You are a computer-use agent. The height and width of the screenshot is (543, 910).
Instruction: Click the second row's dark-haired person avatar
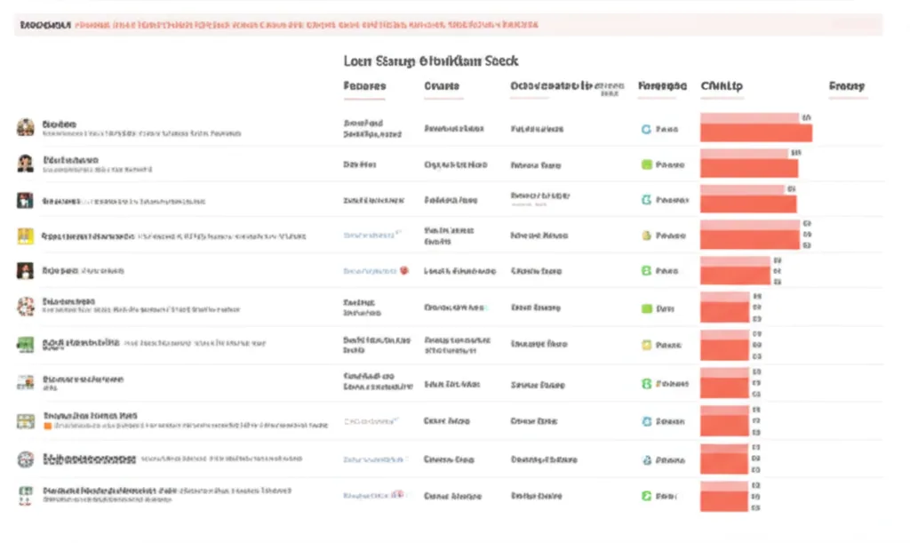[25, 164]
